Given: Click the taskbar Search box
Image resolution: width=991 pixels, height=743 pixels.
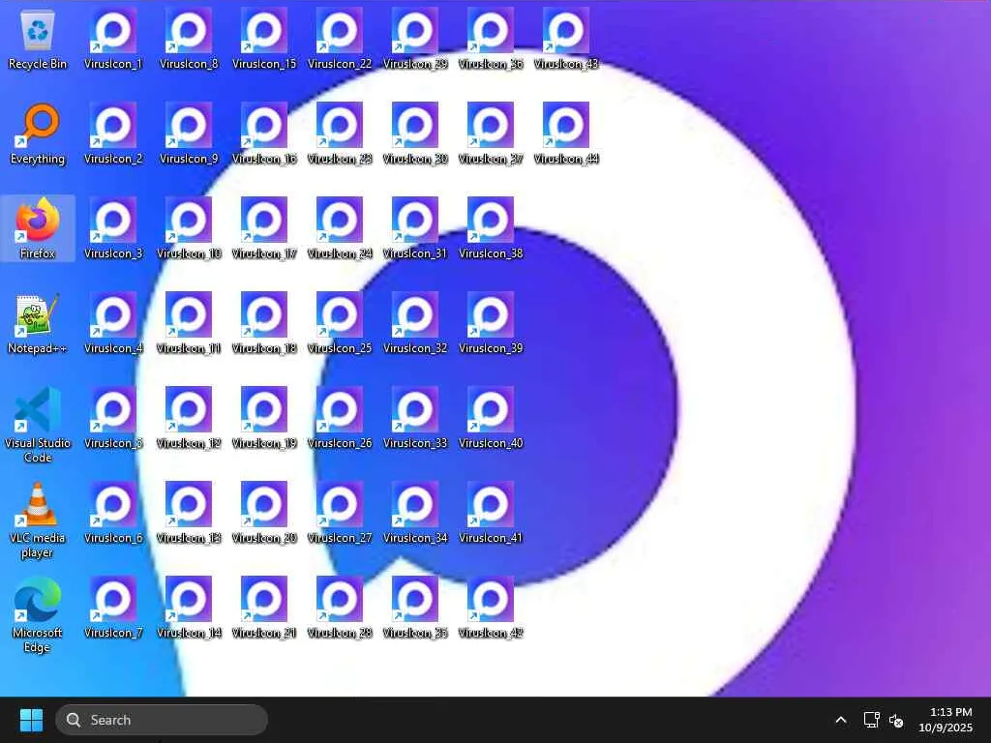Looking at the screenshot, I should [162, 720].
